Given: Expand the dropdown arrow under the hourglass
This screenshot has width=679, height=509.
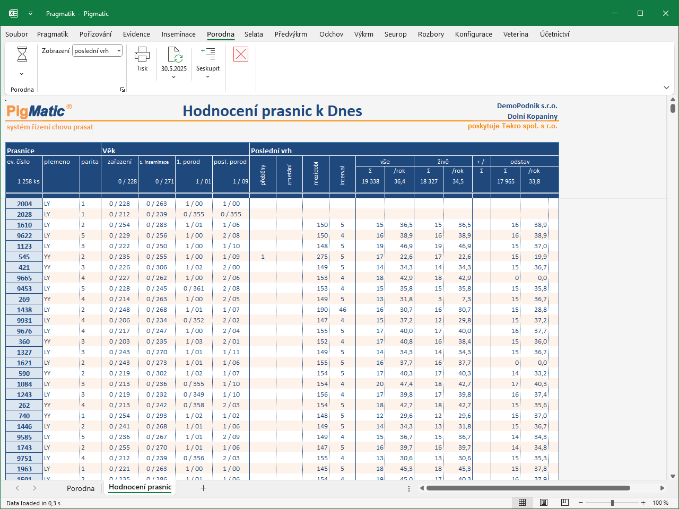Looking at the screenshot, I should (22, 74).
